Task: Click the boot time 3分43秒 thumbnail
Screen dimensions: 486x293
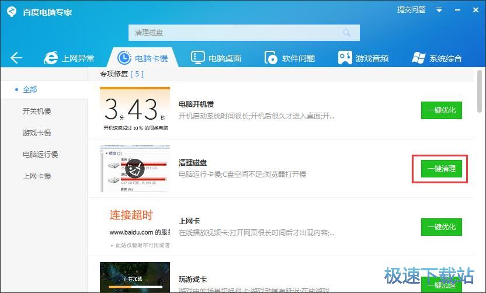Action: click(135, 110)
